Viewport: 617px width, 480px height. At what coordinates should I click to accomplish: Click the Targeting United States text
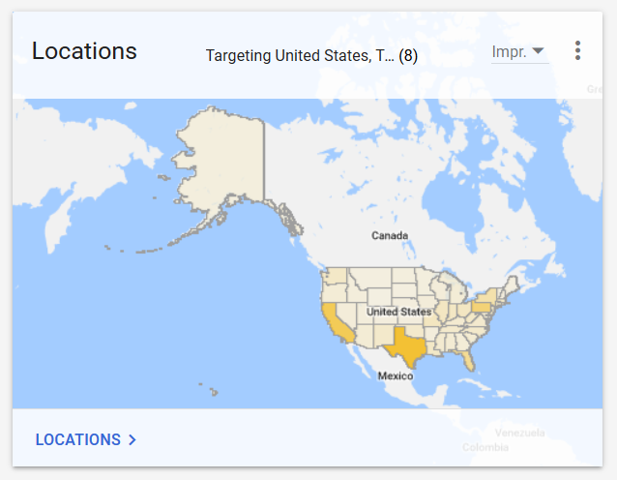(x=311, y=55)
